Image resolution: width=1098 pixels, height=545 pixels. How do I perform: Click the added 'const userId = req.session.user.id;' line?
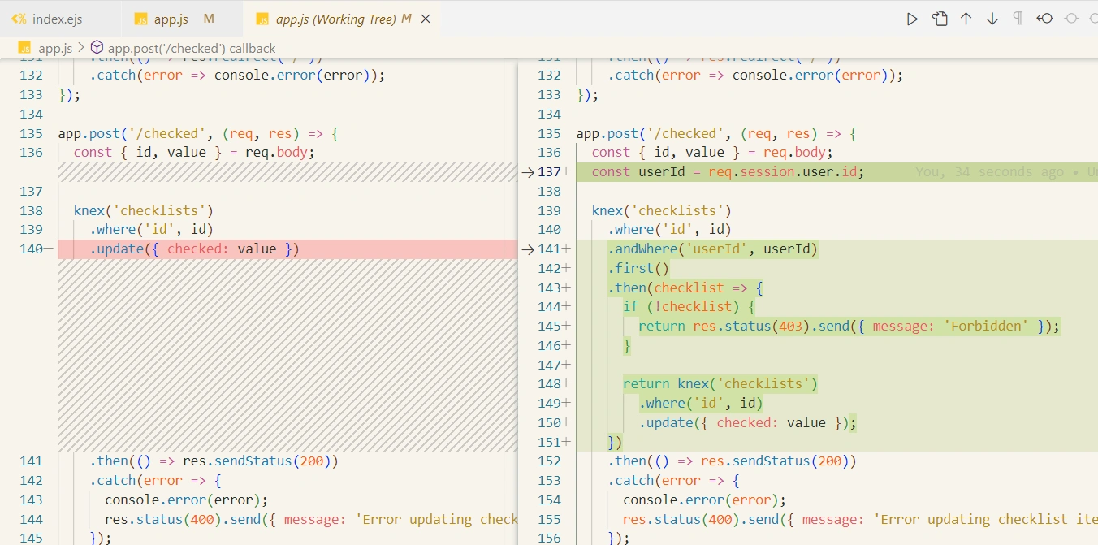[728, 172]
